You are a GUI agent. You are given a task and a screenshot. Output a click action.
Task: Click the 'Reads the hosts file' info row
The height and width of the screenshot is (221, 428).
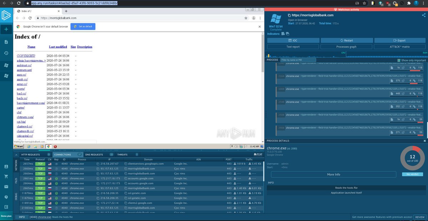click(346, 188)
